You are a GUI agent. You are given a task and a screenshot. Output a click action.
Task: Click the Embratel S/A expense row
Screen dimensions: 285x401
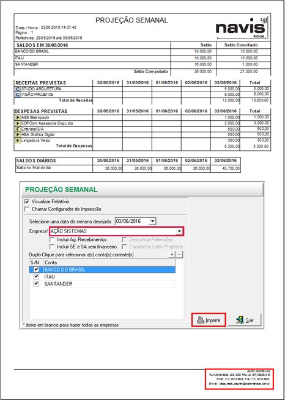142,129
